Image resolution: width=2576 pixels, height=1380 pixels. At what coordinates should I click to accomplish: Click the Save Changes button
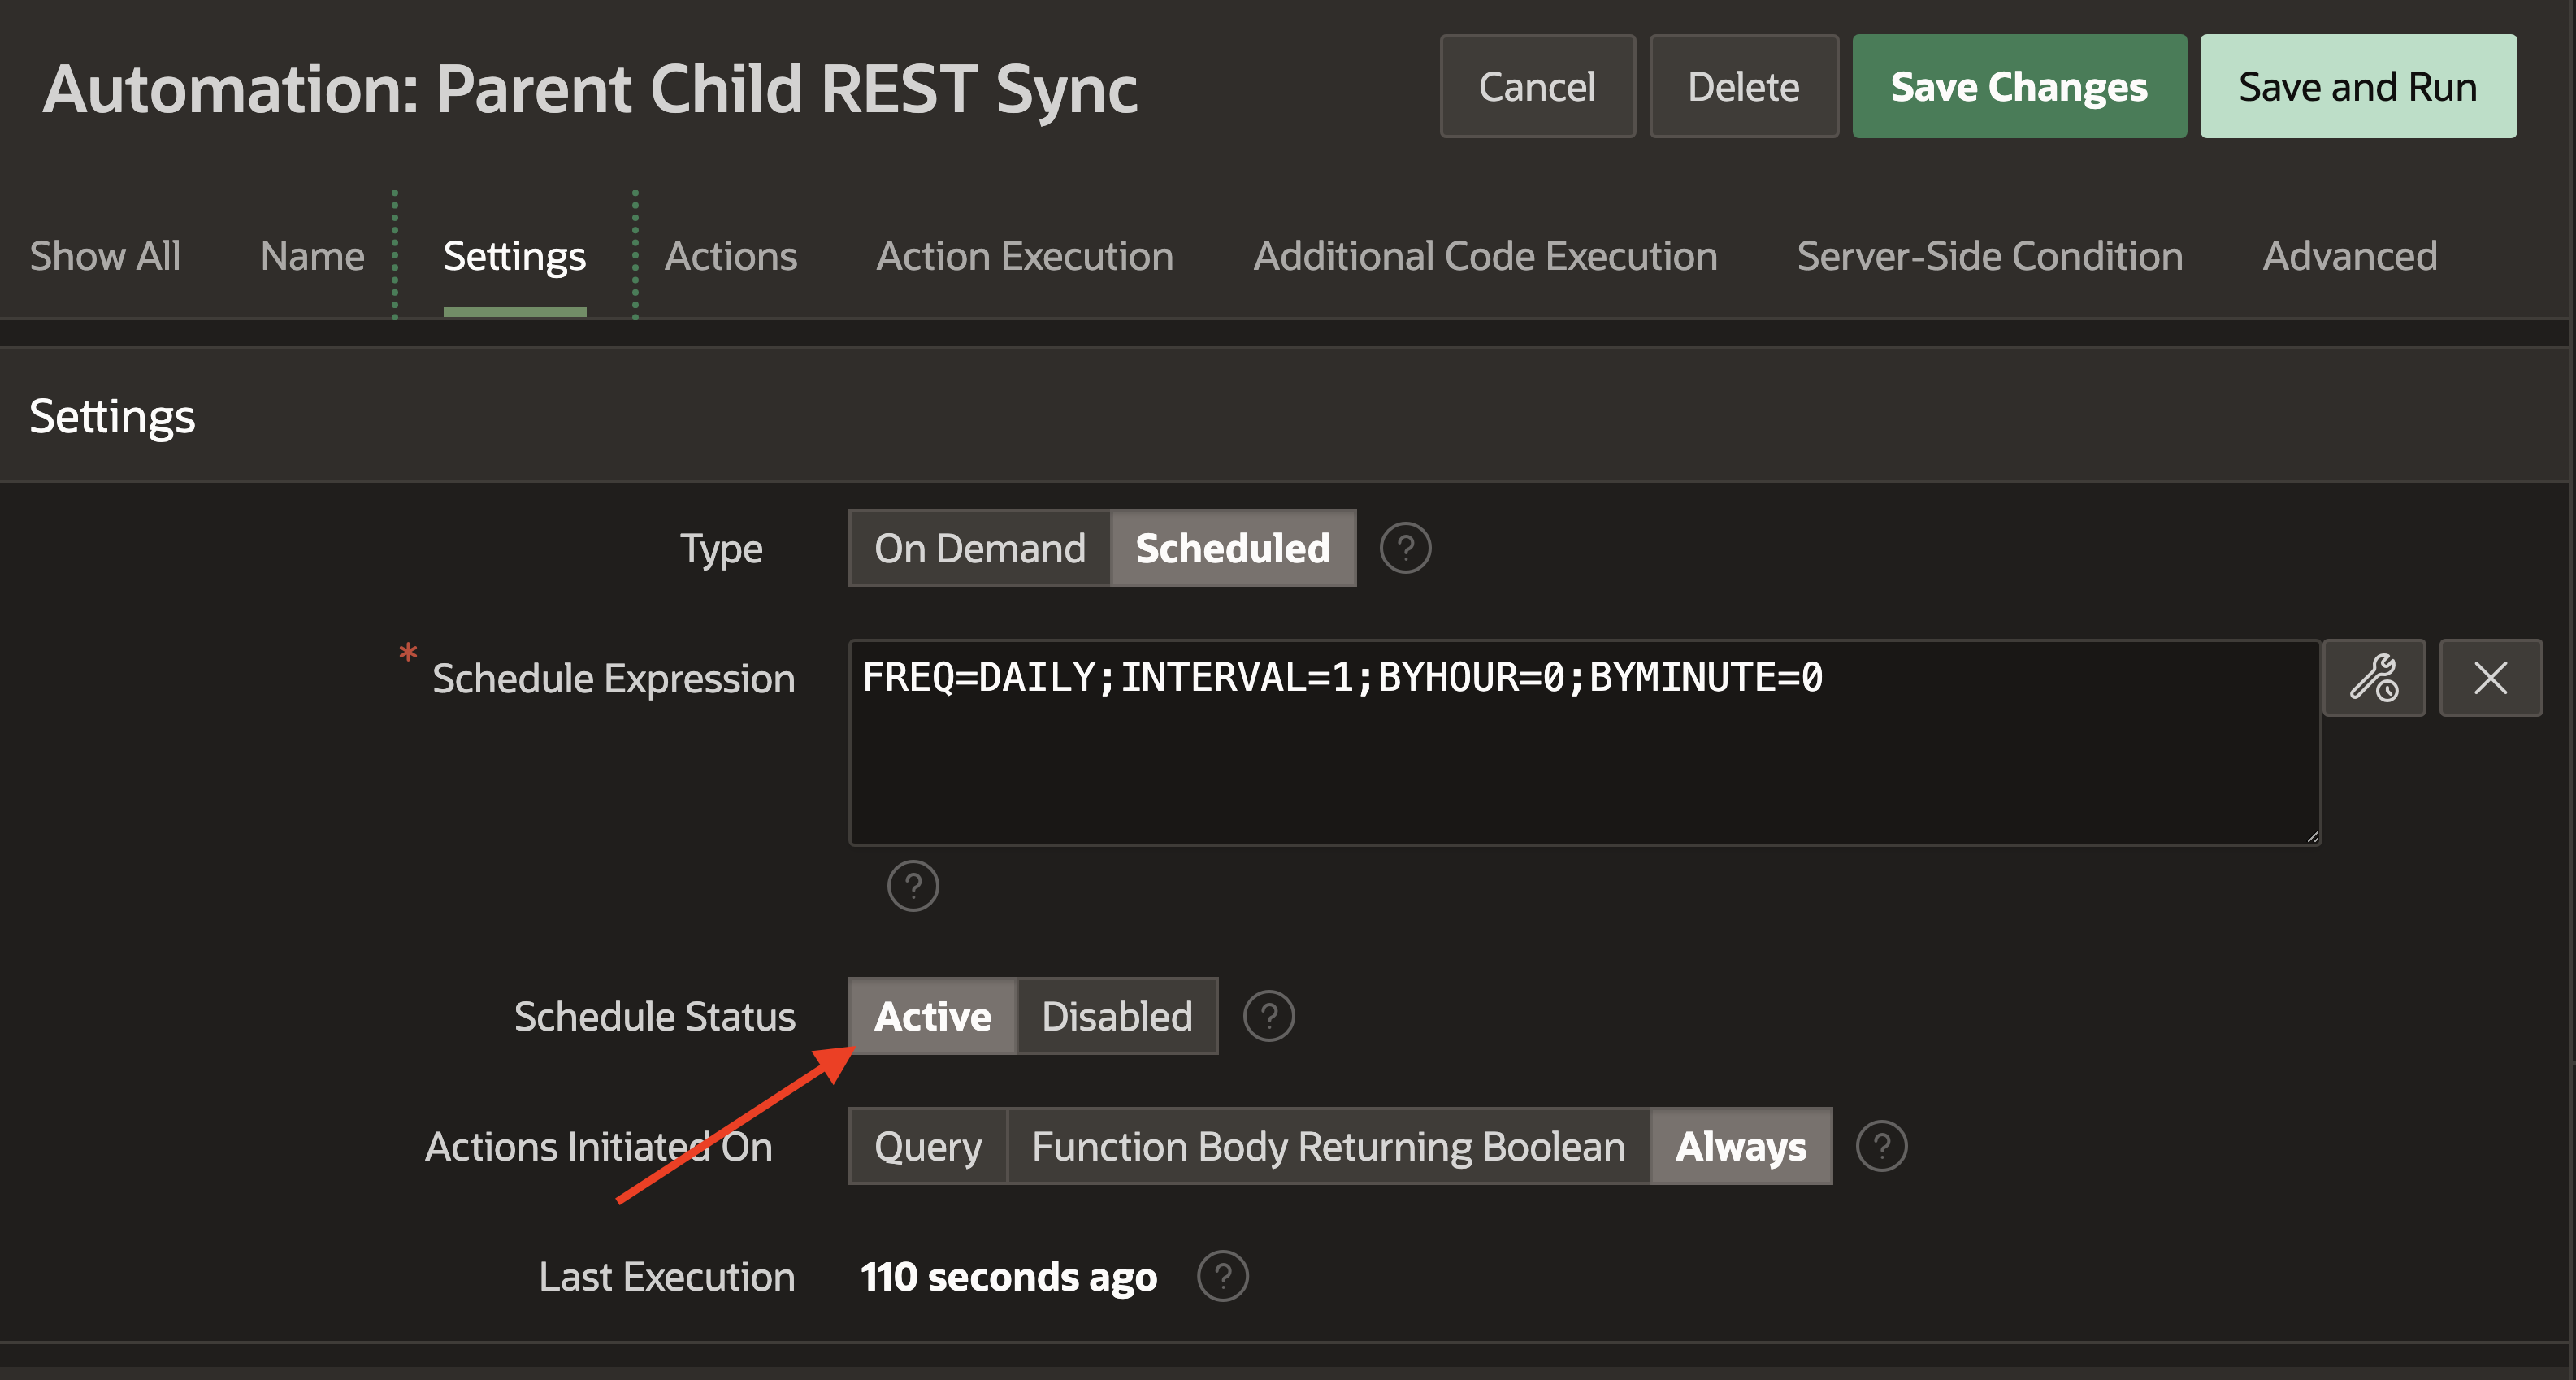pos(2018,87)
